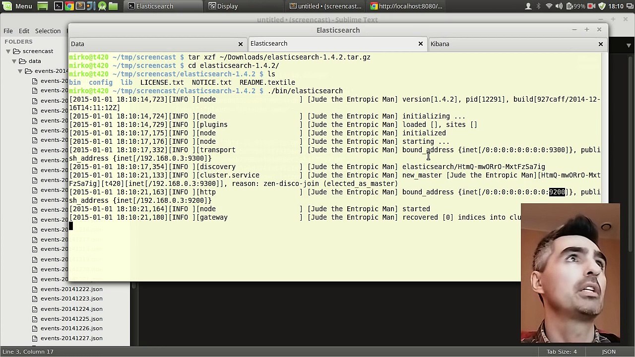Open the Sublime Text tab list dropdown arrow
635x357 pixels.
coord(629,45)
